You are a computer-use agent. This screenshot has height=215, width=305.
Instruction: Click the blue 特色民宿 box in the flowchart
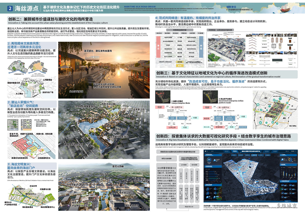pos(182,118)
